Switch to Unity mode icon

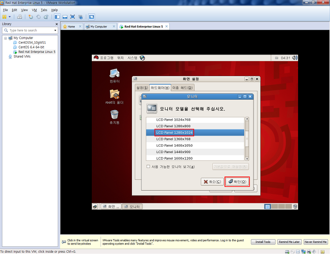point(80,17)
